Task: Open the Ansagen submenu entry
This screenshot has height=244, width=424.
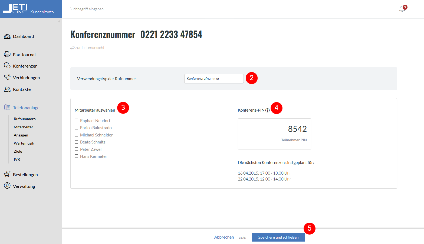Action: coord(21,135)
